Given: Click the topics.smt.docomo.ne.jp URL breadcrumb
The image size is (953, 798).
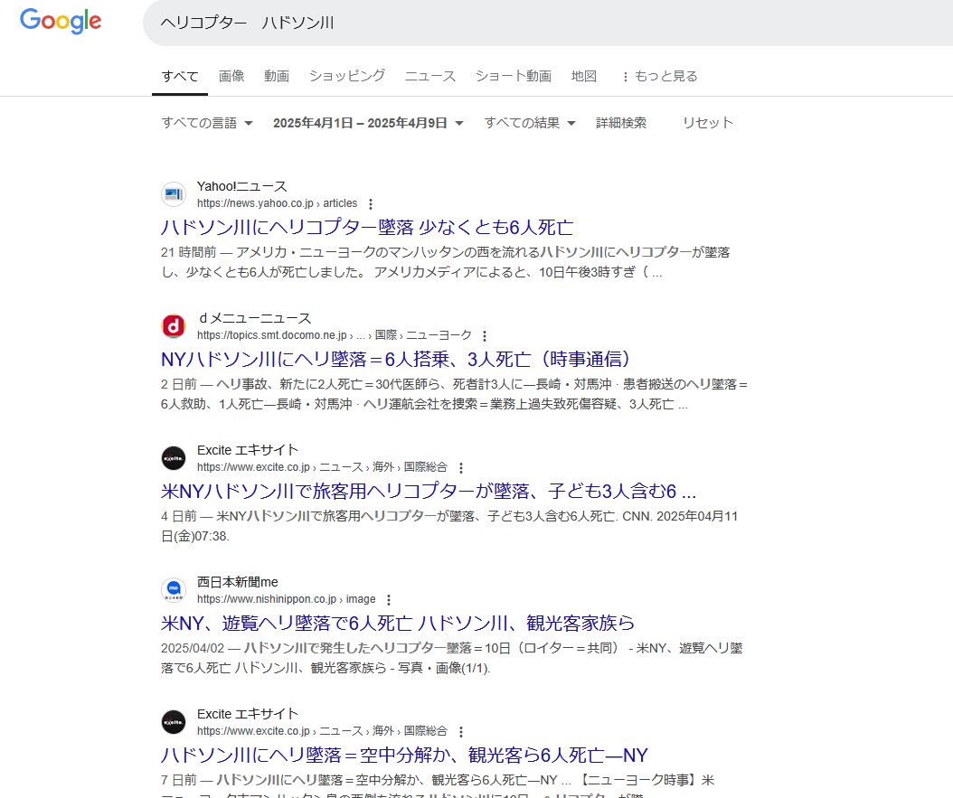Looking at the screenshot, I should [x=335, y=335].
